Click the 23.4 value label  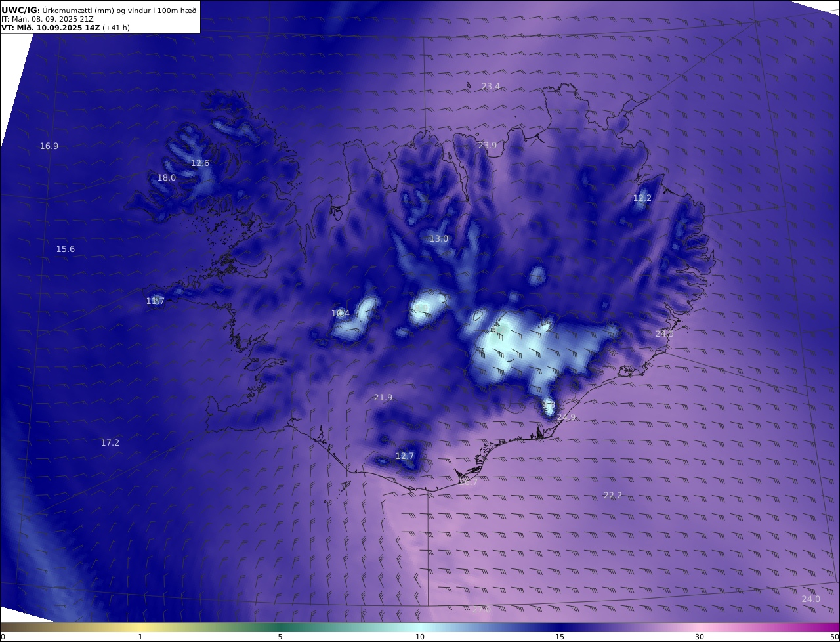(491, 86)
